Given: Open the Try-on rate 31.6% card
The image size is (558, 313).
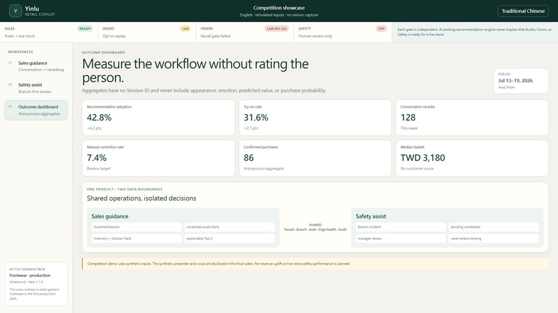Looking at the screenshot, I should [x=315, y=117].
